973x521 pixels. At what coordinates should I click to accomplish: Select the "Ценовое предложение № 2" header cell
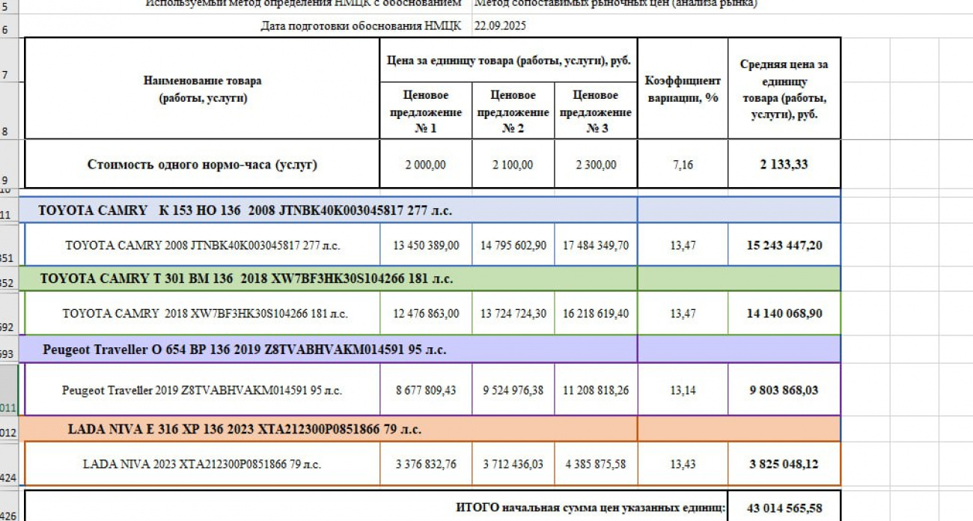pos(513,112)
